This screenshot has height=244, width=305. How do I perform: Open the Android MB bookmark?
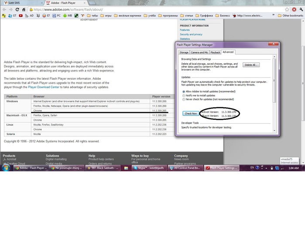point(68,16)
